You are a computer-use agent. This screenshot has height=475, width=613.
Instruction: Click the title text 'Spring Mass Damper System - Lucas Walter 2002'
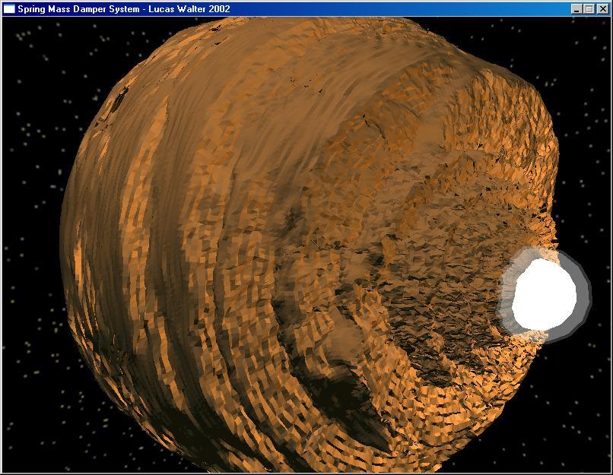pyautogui.click(x=124, y=9)
